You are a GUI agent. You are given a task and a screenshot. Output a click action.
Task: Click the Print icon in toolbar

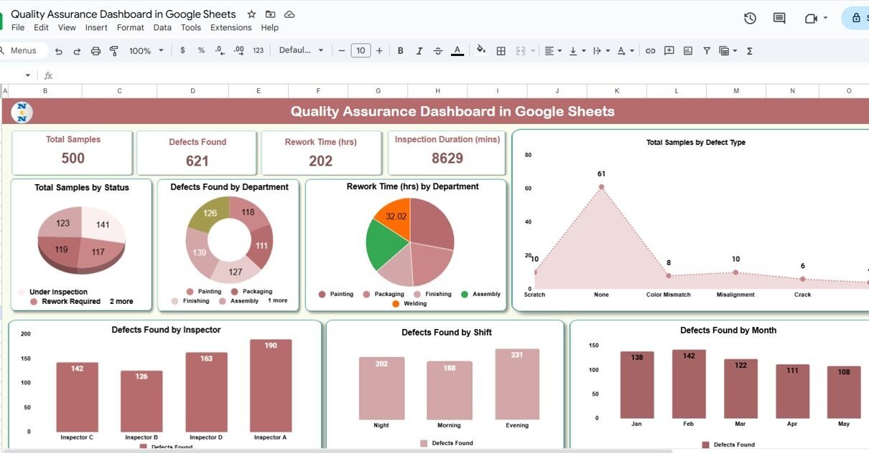tap(96, 51)
